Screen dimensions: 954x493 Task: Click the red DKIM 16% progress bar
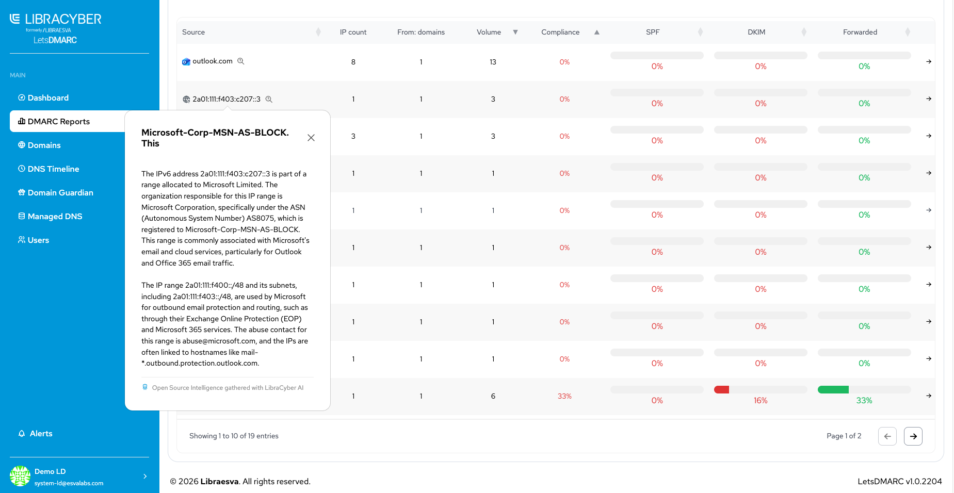(721, 390)
